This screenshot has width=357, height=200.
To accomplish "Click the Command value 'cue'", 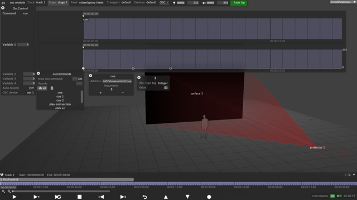I will point(25,13).
